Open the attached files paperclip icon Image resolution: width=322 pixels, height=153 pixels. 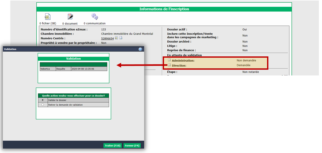[47, 17]
